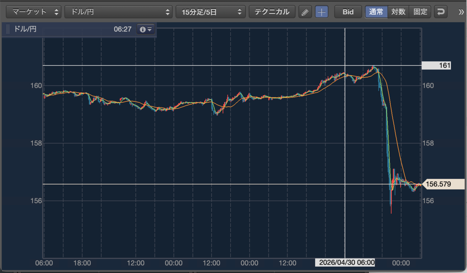The height and width of the screenshot is (273, 467).
Task: Open the 15分足/5日 timeframe dropdown
Action: [211, 12]
